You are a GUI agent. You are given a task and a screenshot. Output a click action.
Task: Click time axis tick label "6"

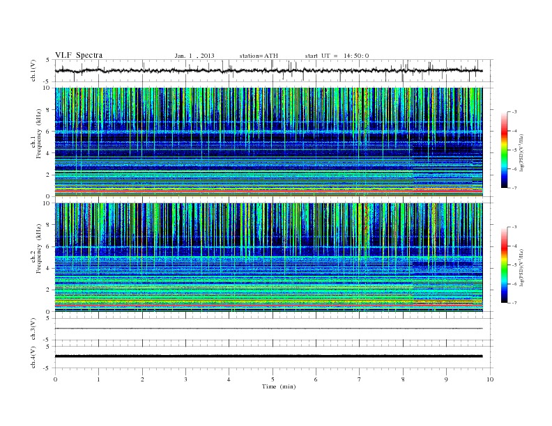point(316,379)
